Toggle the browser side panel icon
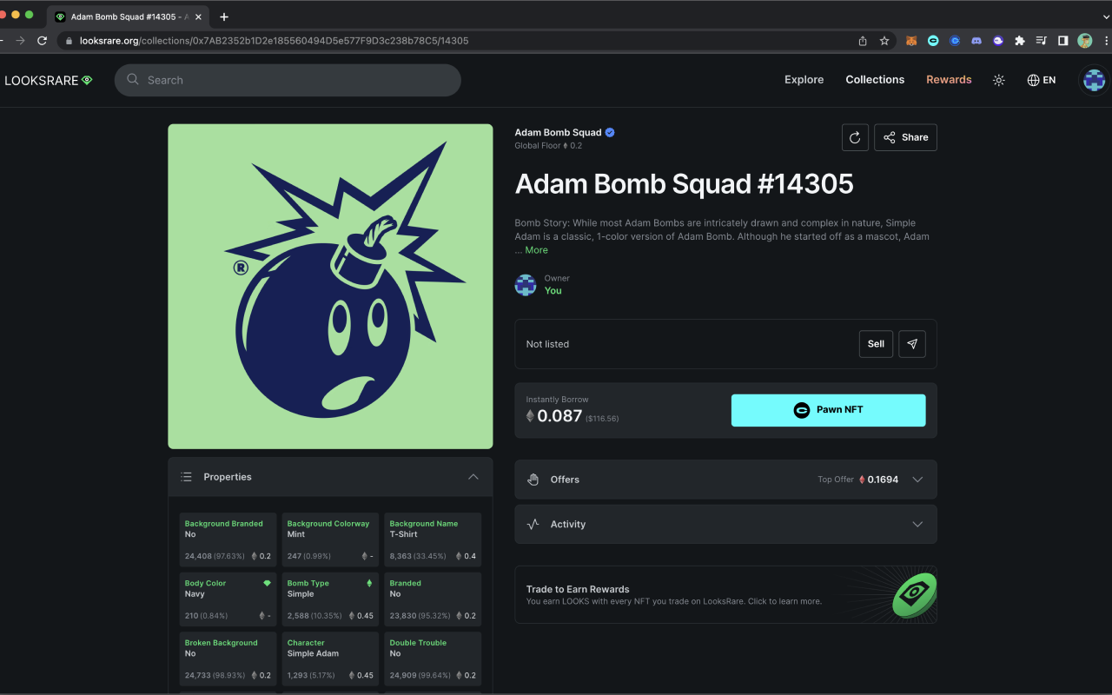Image resolution: width=1112 pixels, height=695 pixels. [x=1062, y=41]
